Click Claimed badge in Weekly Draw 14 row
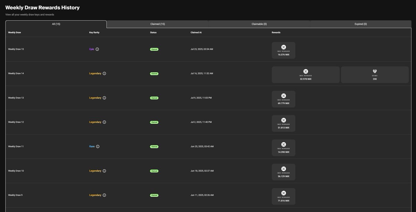 pyautogui.click(x=154, y=73)
